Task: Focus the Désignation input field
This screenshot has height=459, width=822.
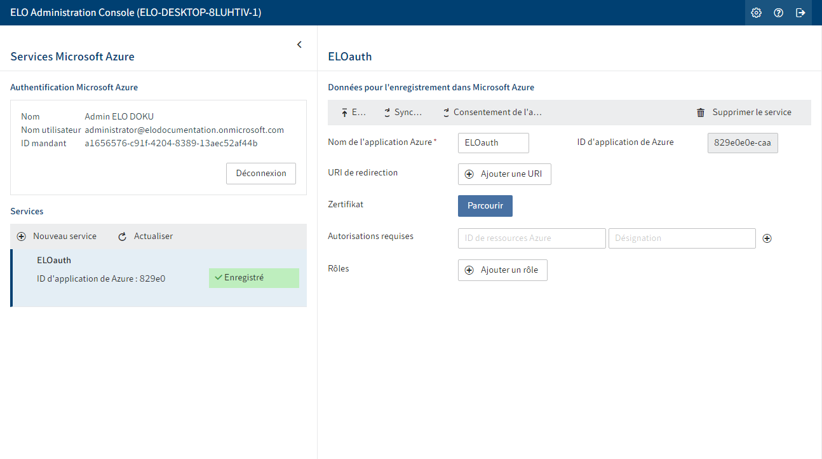Action: tap(682, 238)
